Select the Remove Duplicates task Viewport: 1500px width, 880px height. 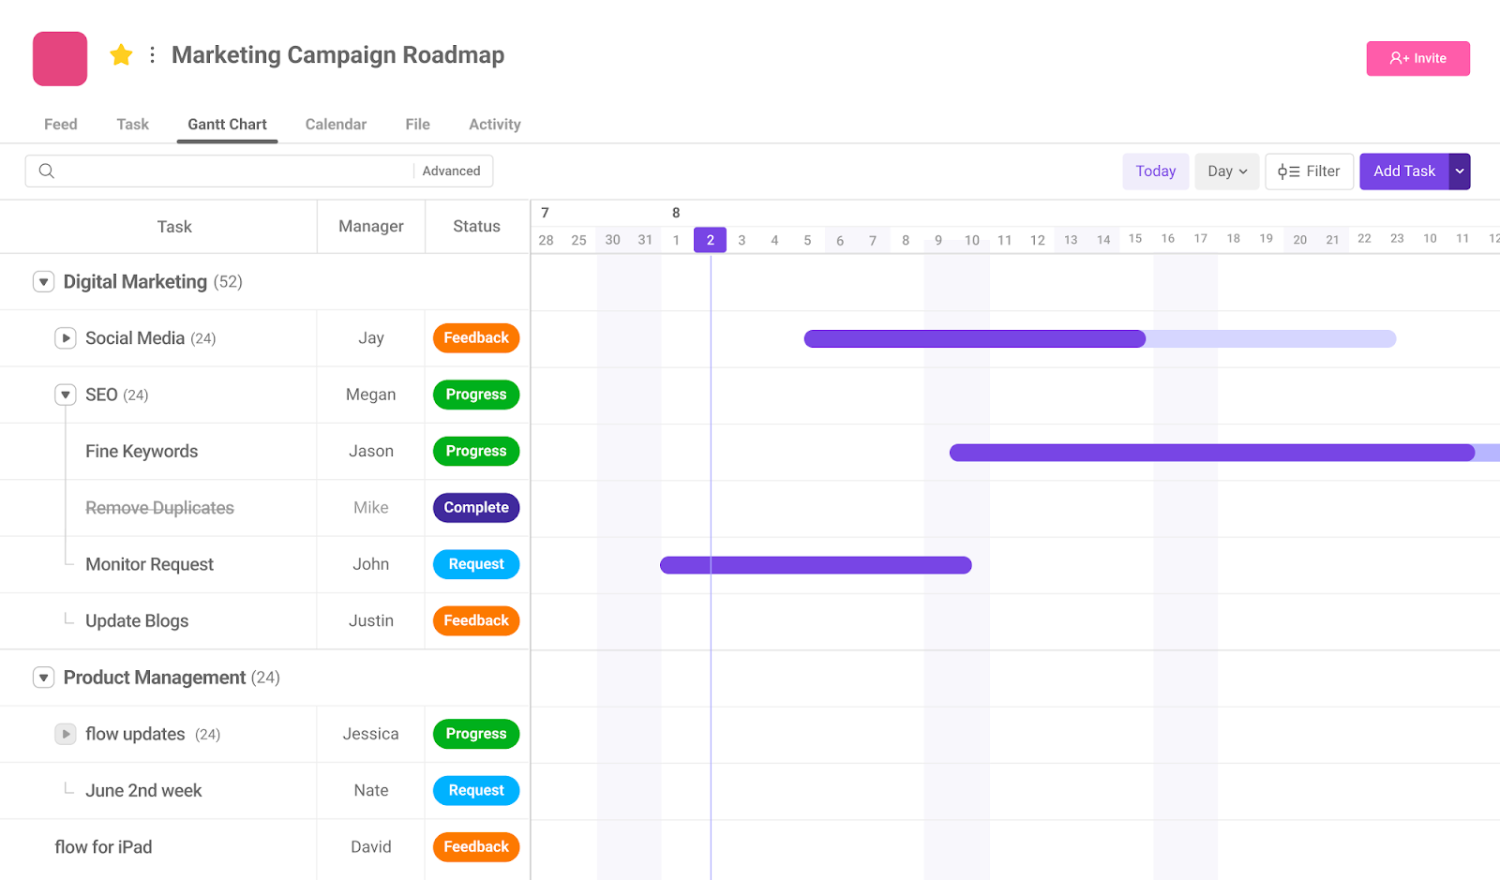tap(159, 508)
